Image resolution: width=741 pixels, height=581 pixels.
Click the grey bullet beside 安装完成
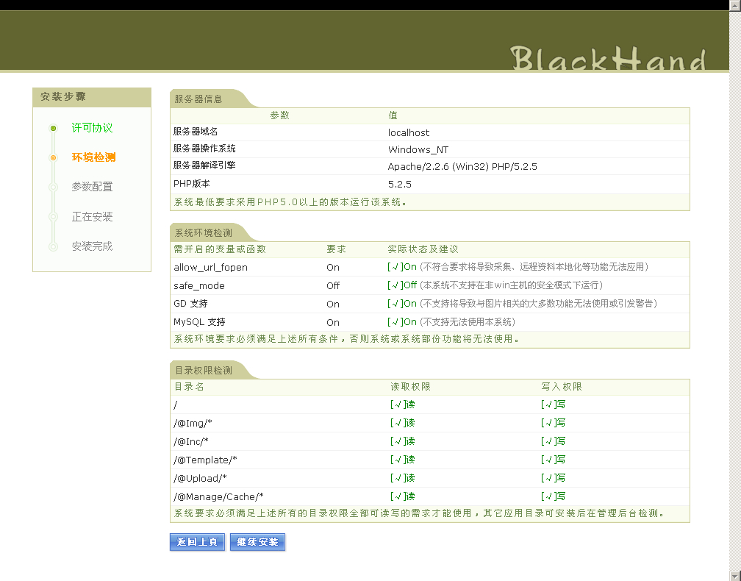(x=54, y=247)
